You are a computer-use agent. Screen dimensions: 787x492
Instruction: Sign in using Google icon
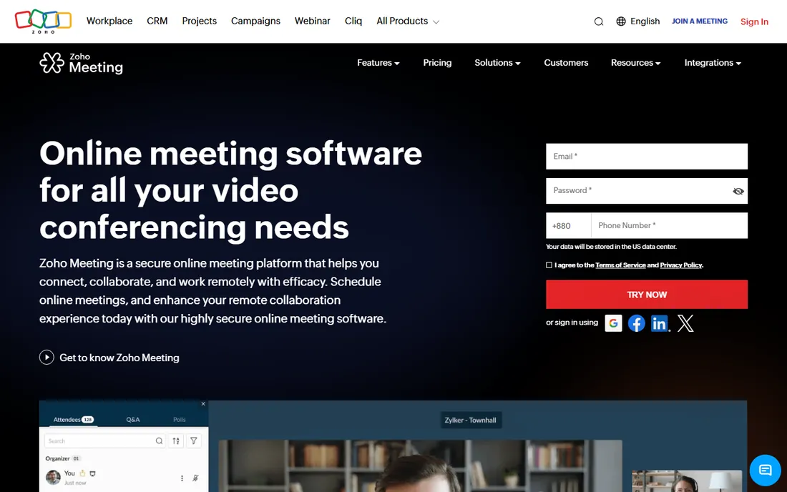point(613,323)
